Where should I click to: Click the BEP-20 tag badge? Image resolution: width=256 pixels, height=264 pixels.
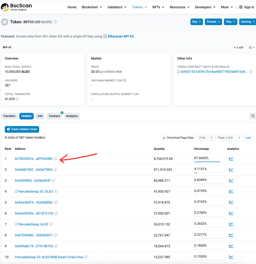click(7, 47)
